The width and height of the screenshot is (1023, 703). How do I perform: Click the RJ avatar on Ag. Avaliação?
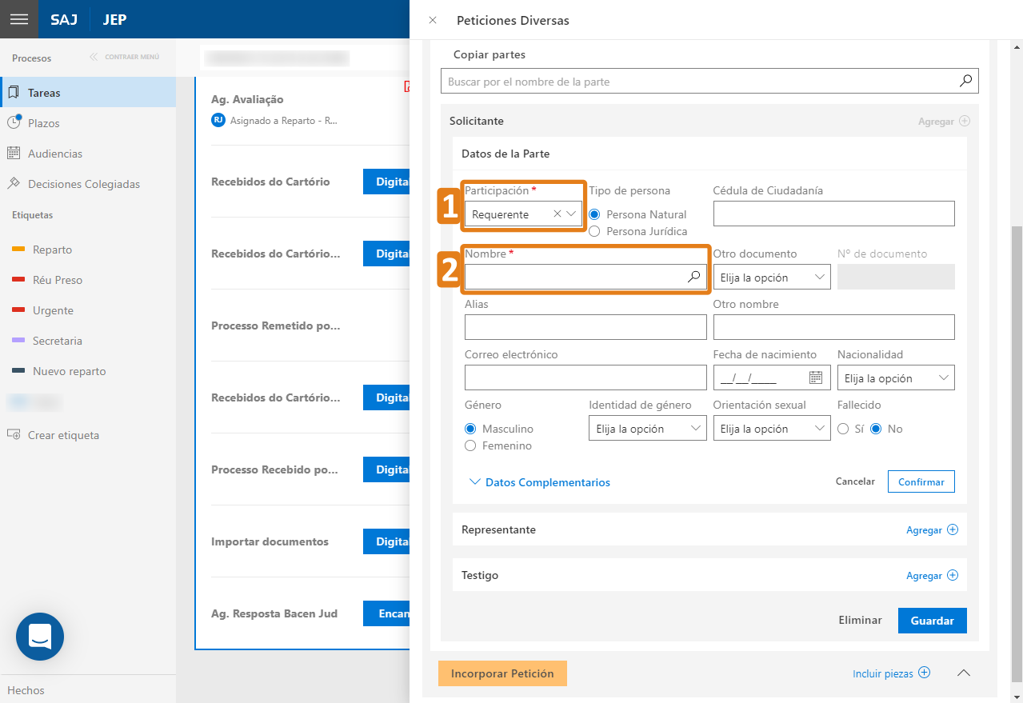pyautogui.click(x=218, y=120)
